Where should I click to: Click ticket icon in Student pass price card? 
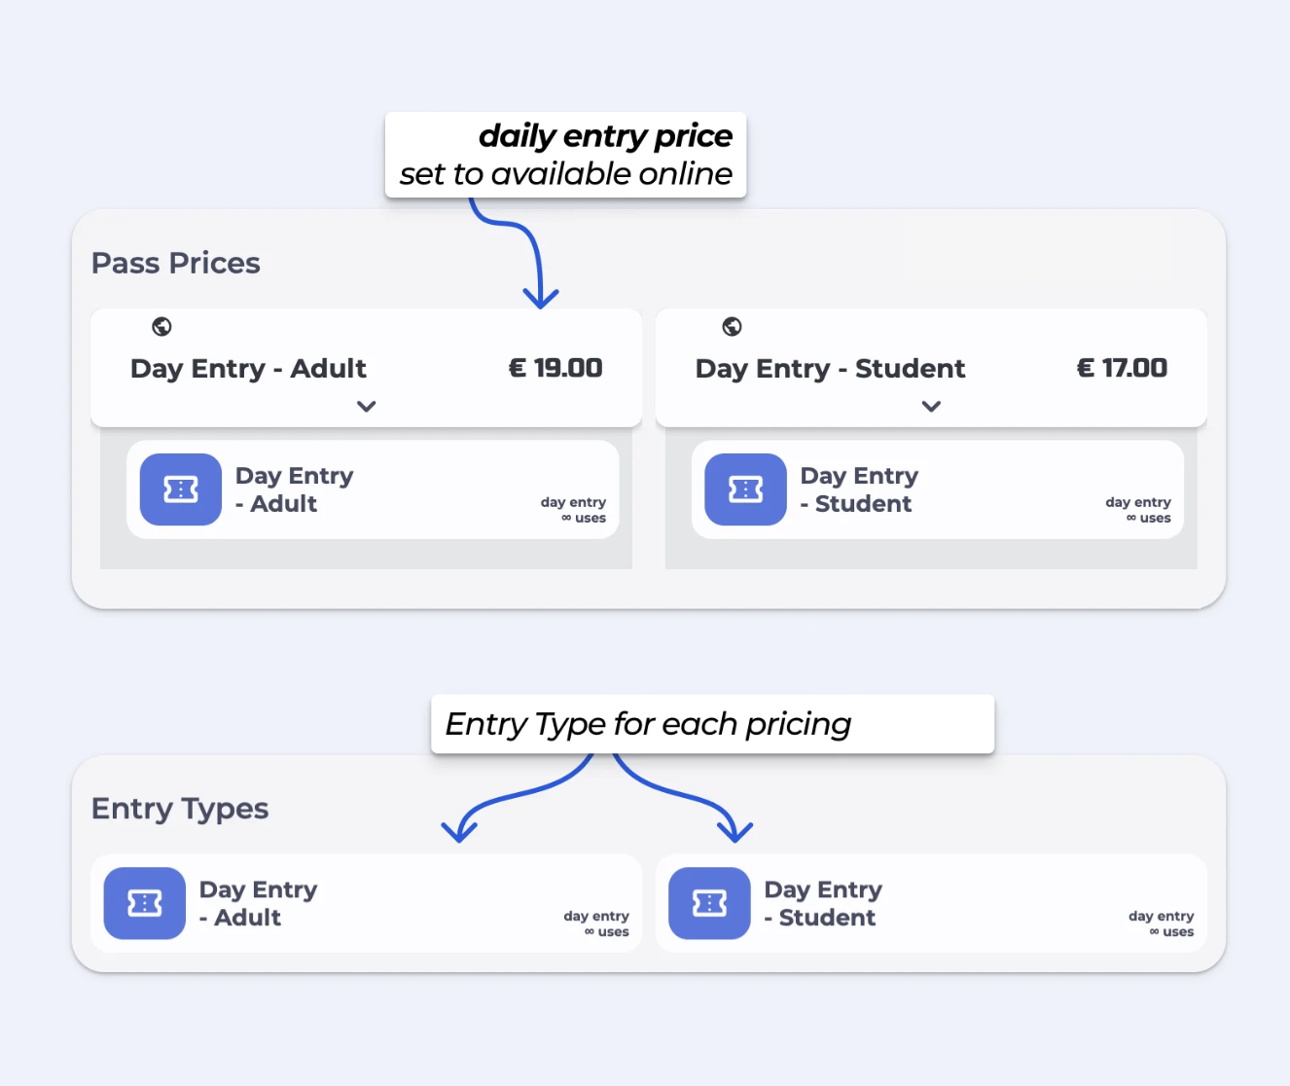tap(745, 489)
